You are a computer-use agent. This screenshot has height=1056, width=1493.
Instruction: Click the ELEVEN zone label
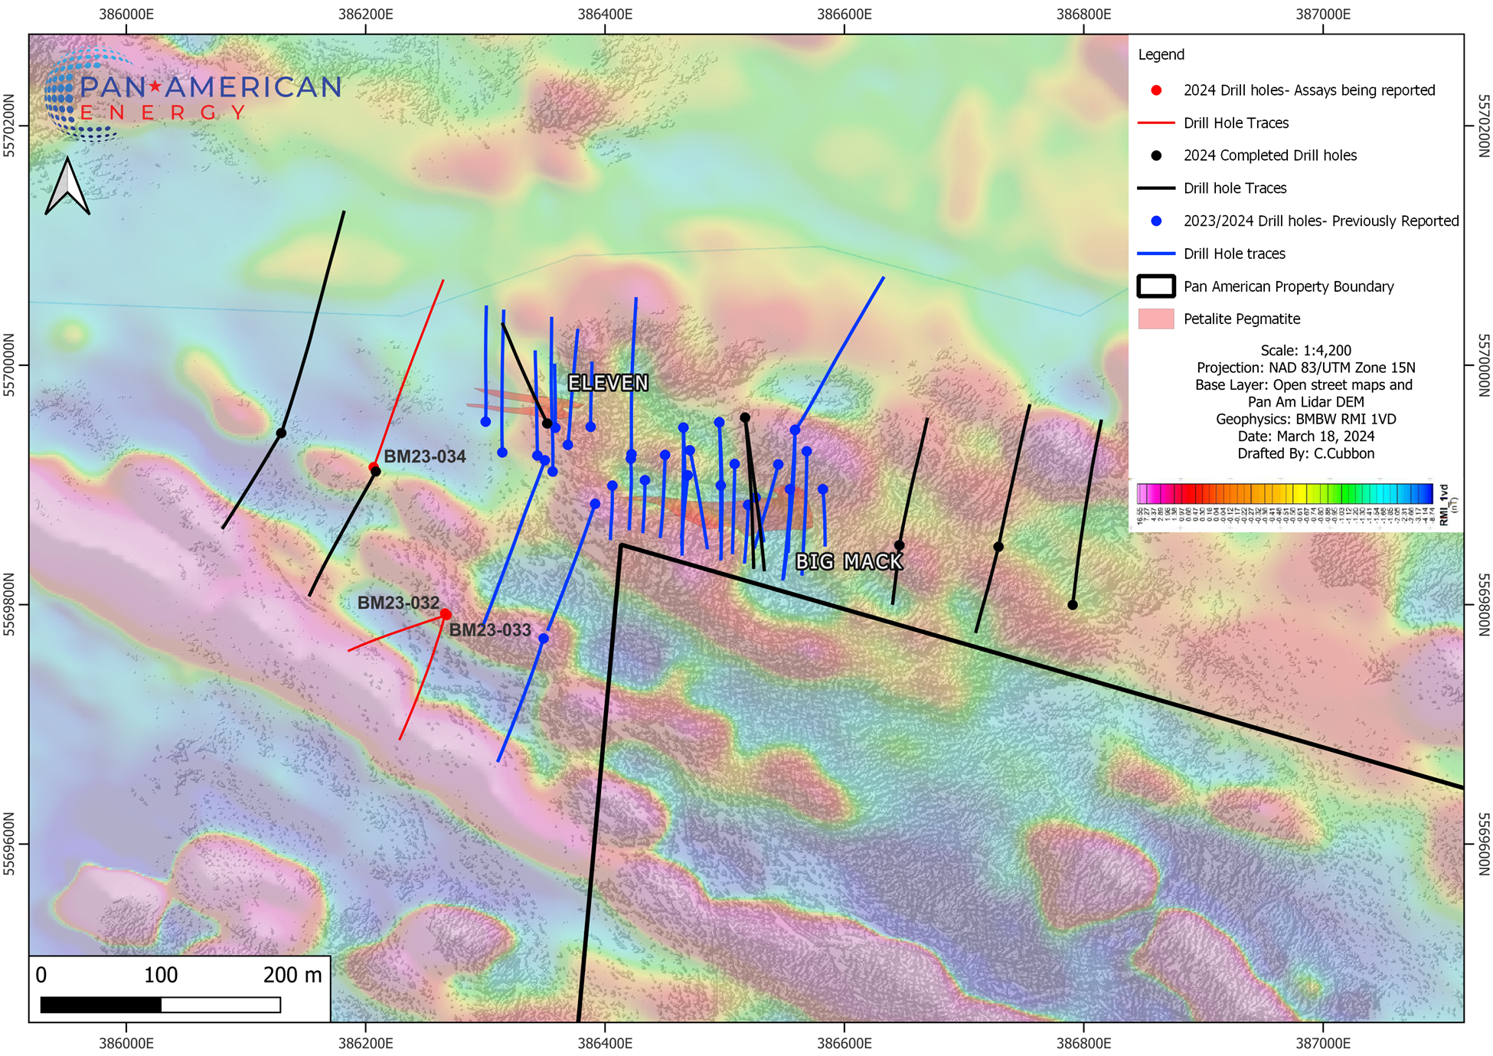click(608, 383)
